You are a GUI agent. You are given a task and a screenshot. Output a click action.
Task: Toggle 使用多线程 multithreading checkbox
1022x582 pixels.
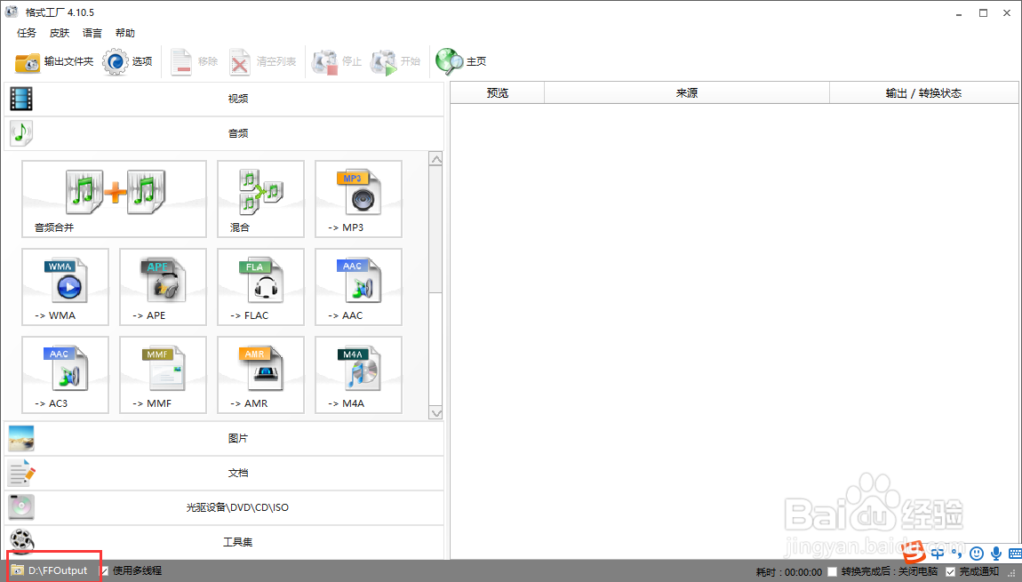tap(104, 571)
